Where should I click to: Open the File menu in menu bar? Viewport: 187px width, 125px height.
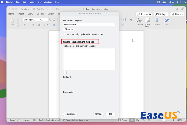point(18,2)
